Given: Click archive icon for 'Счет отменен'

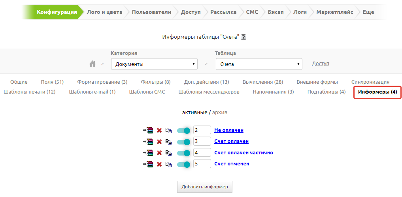Looking at the screenshot, I should [x=148, y=164].
